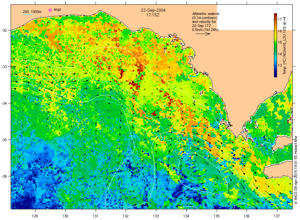
Task: Click latitude axis label '-33'
Action: pos(4,67)
